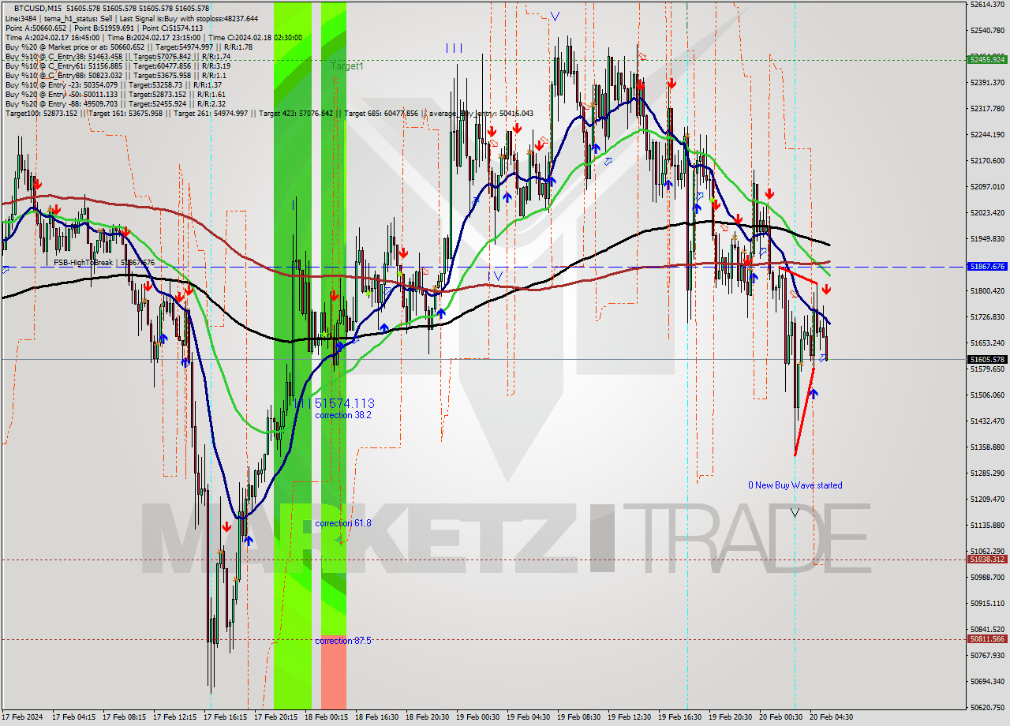This screenshot has height=726, width=1010.
Task: Click the green 52455.924 price tag
Action: click(x=986, y=59)
